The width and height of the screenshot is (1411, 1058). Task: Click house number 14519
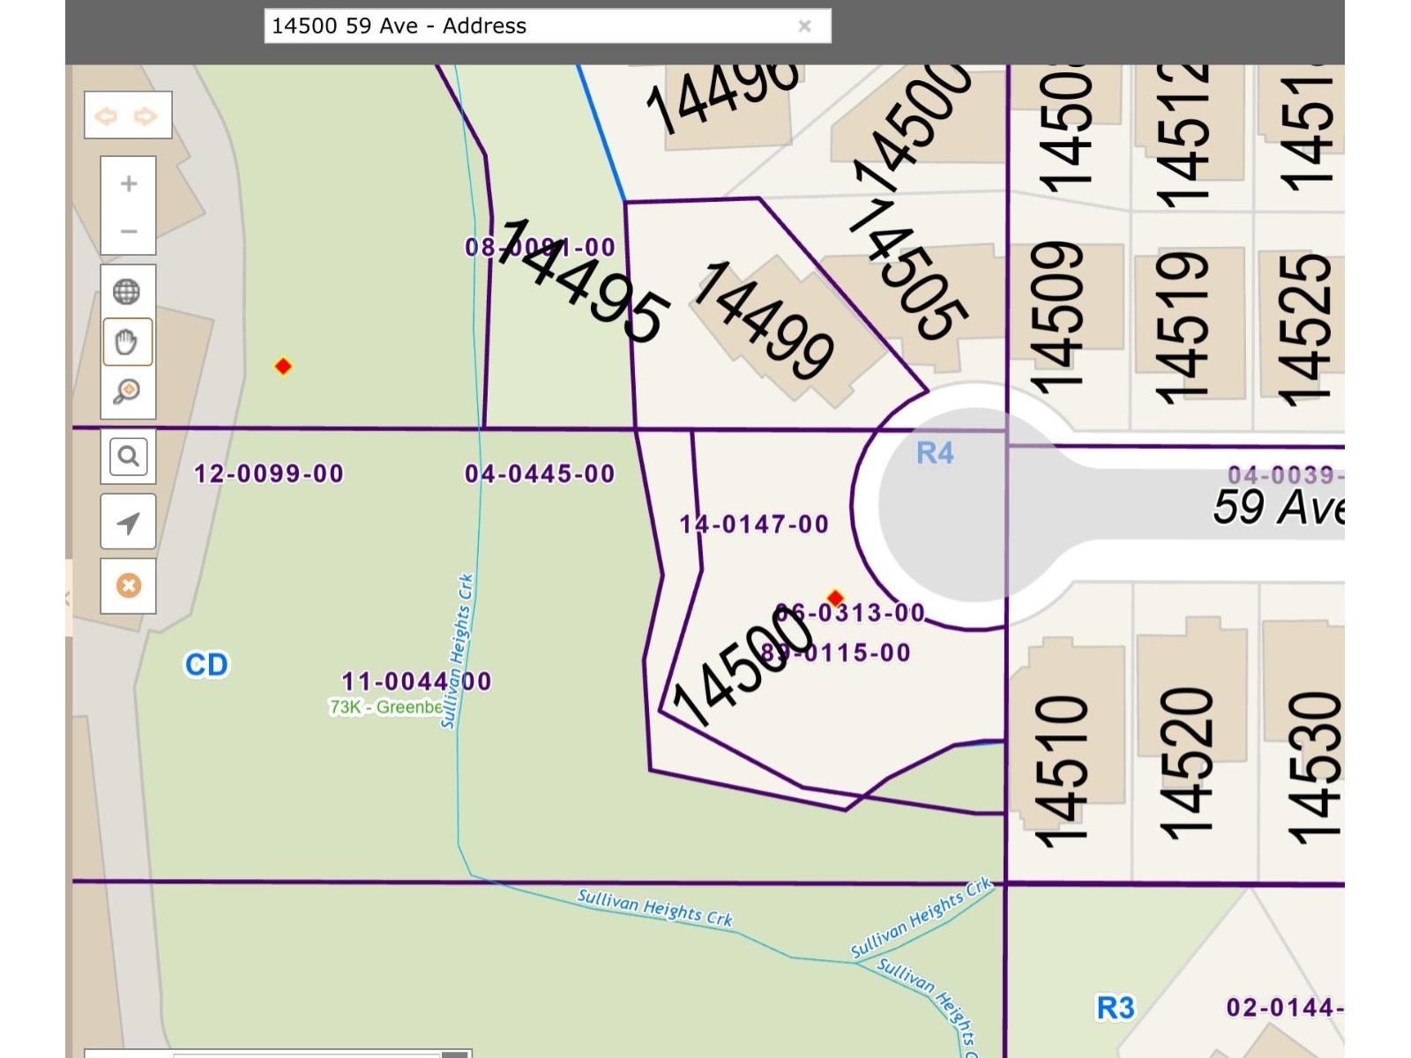pos(1182,327)
